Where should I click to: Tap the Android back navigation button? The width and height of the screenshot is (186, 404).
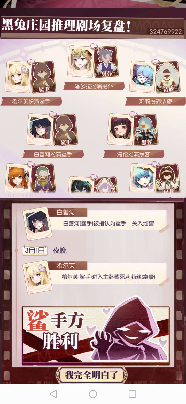pos(53,394)
